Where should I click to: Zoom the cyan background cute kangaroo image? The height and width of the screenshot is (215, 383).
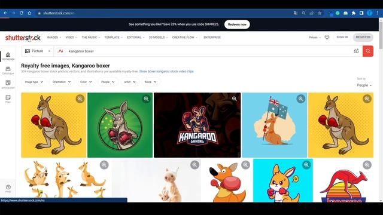tap(306, 165)
